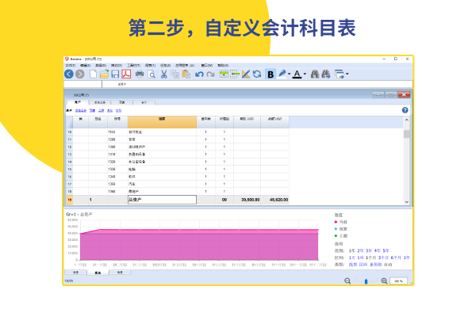
Task: Recalculate with the circular arrows icon
Action: click(x=257, y=74)
